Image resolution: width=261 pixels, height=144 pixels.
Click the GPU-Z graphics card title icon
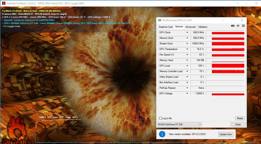pyautogui.click(x=159, y=20)
